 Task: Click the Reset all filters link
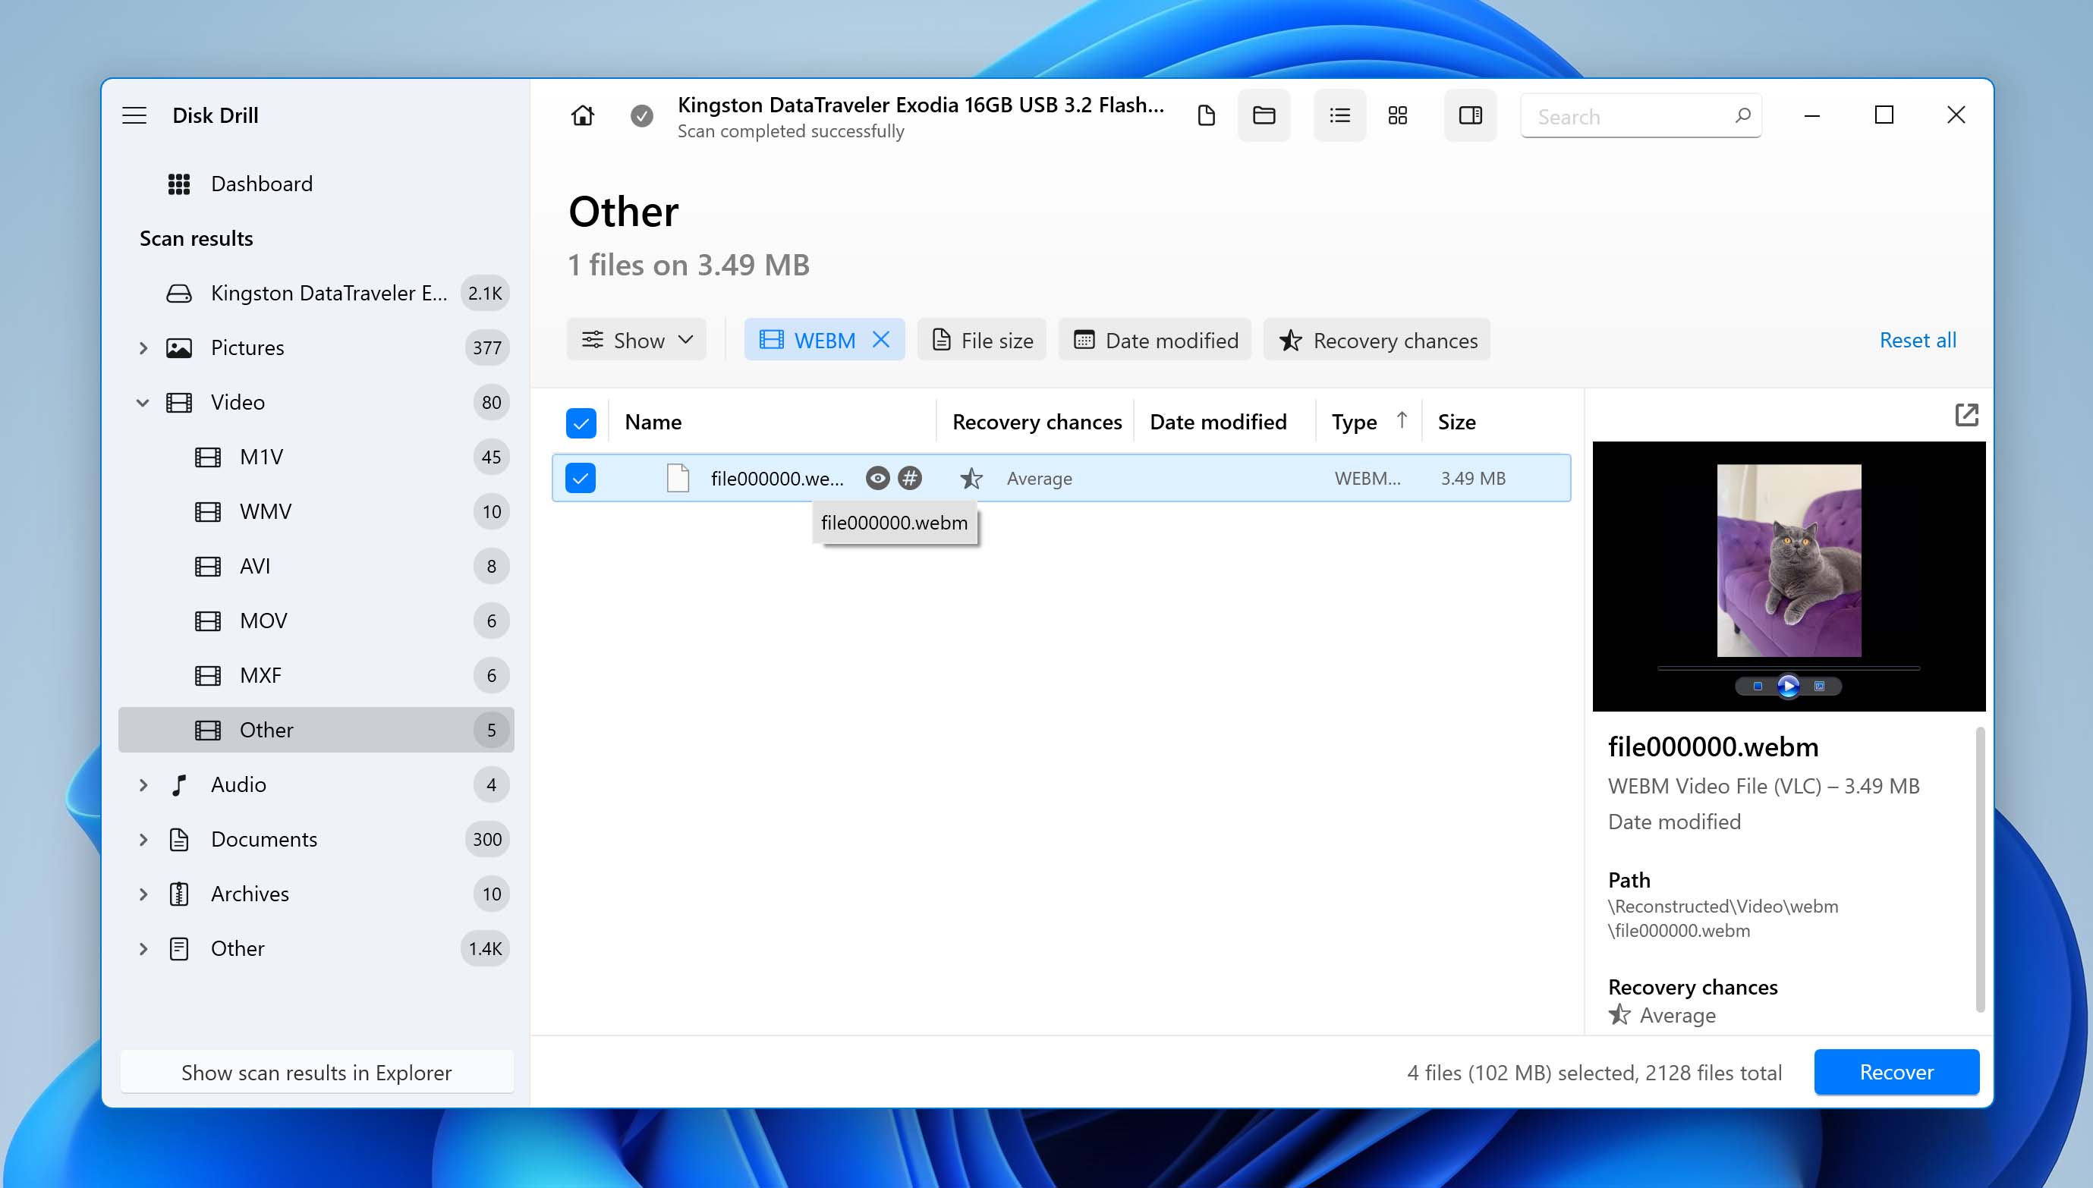(x=1919, y=339)
